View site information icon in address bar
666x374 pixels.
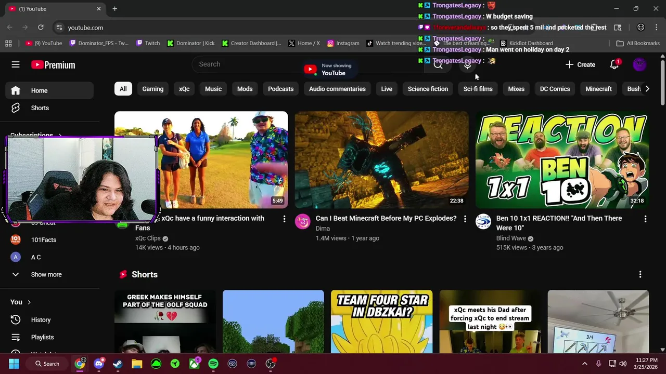[59, 28]
